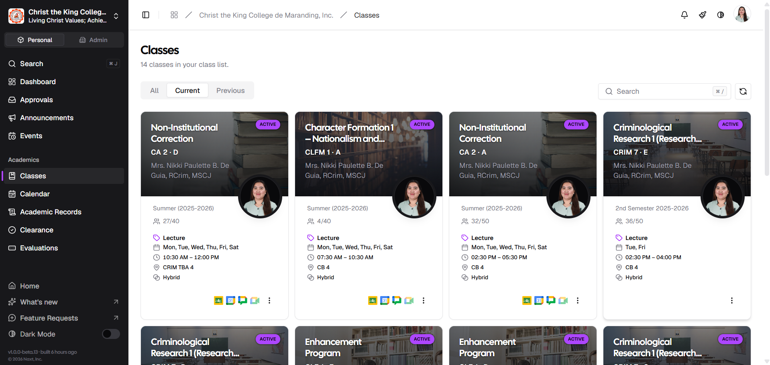Open Evaluations in the sidebar
This screenshot has width=770, height=365.
64,248
